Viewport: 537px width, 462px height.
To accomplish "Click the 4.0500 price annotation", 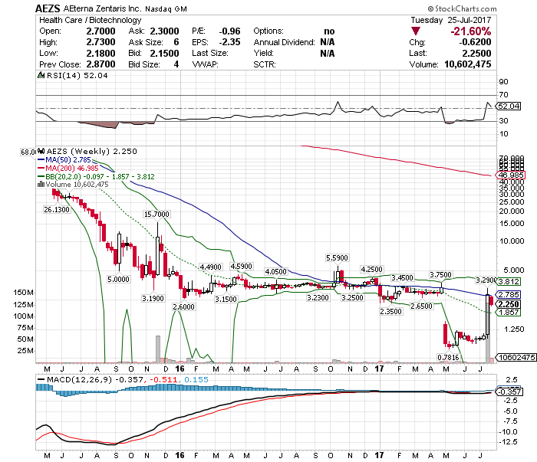I will [275, 271].
